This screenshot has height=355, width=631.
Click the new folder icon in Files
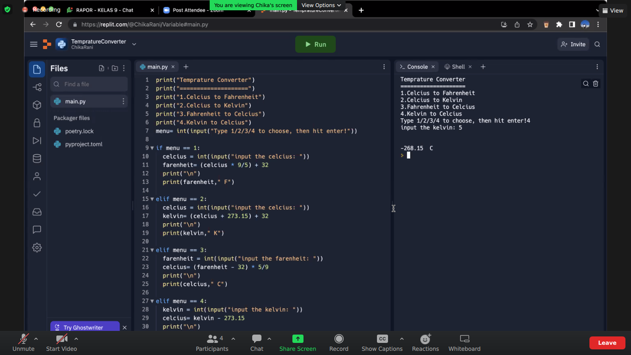click(x=115, y=69)
